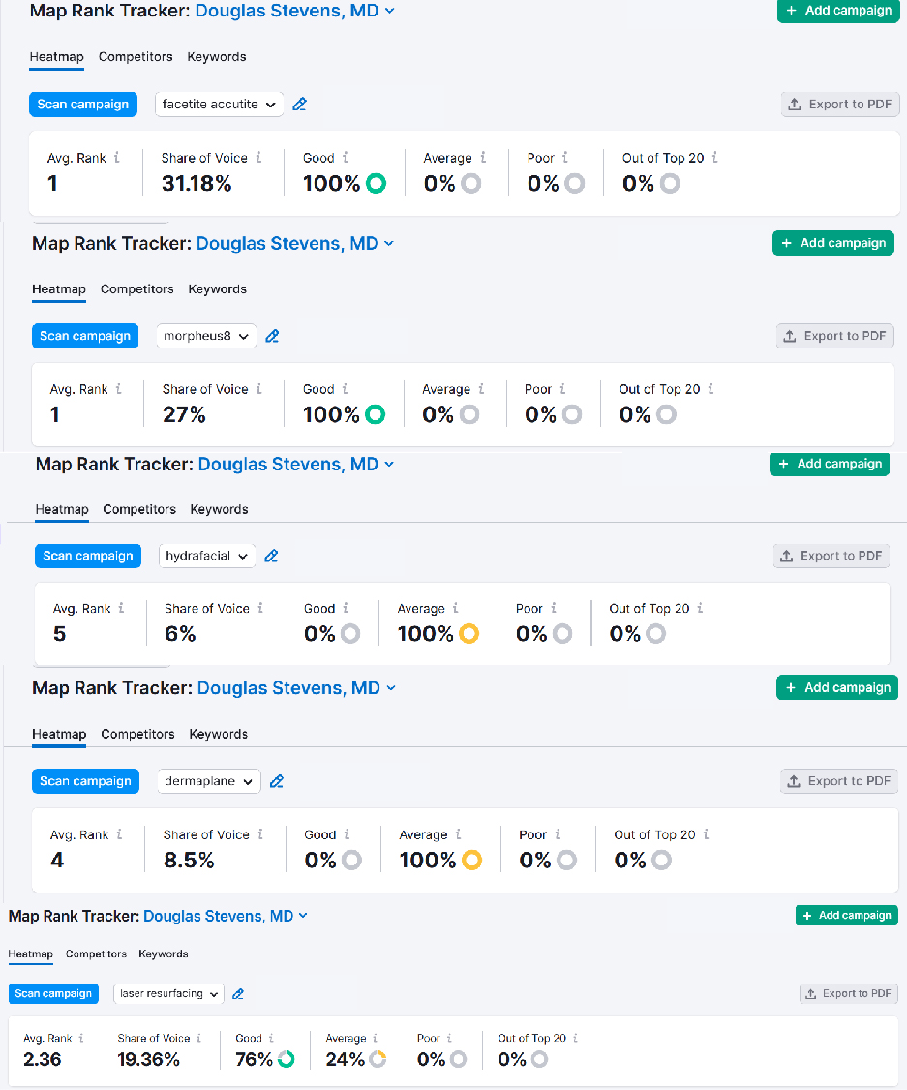Open the hydrafacial campaign selector

207,557
